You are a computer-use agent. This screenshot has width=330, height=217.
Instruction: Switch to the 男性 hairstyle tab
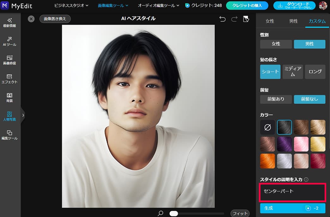[293, 21]
